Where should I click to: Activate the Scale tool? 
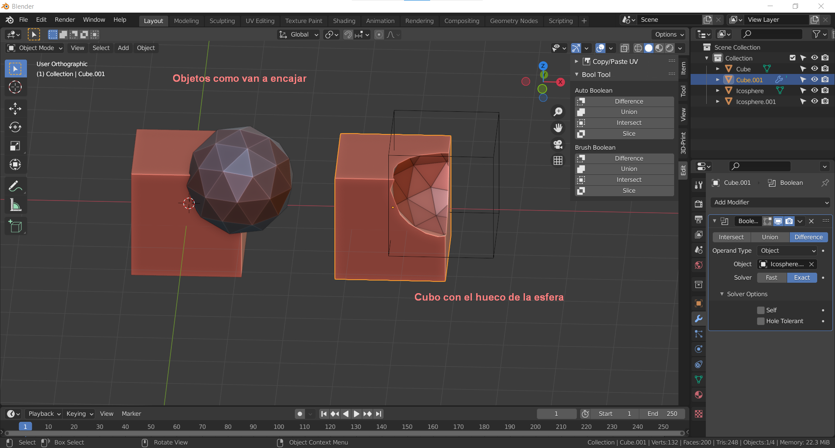pyautogui.click(x=15, y=146)
